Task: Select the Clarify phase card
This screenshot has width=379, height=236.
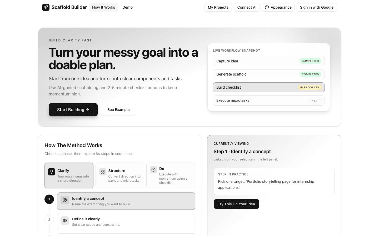Action: (69, 175)
